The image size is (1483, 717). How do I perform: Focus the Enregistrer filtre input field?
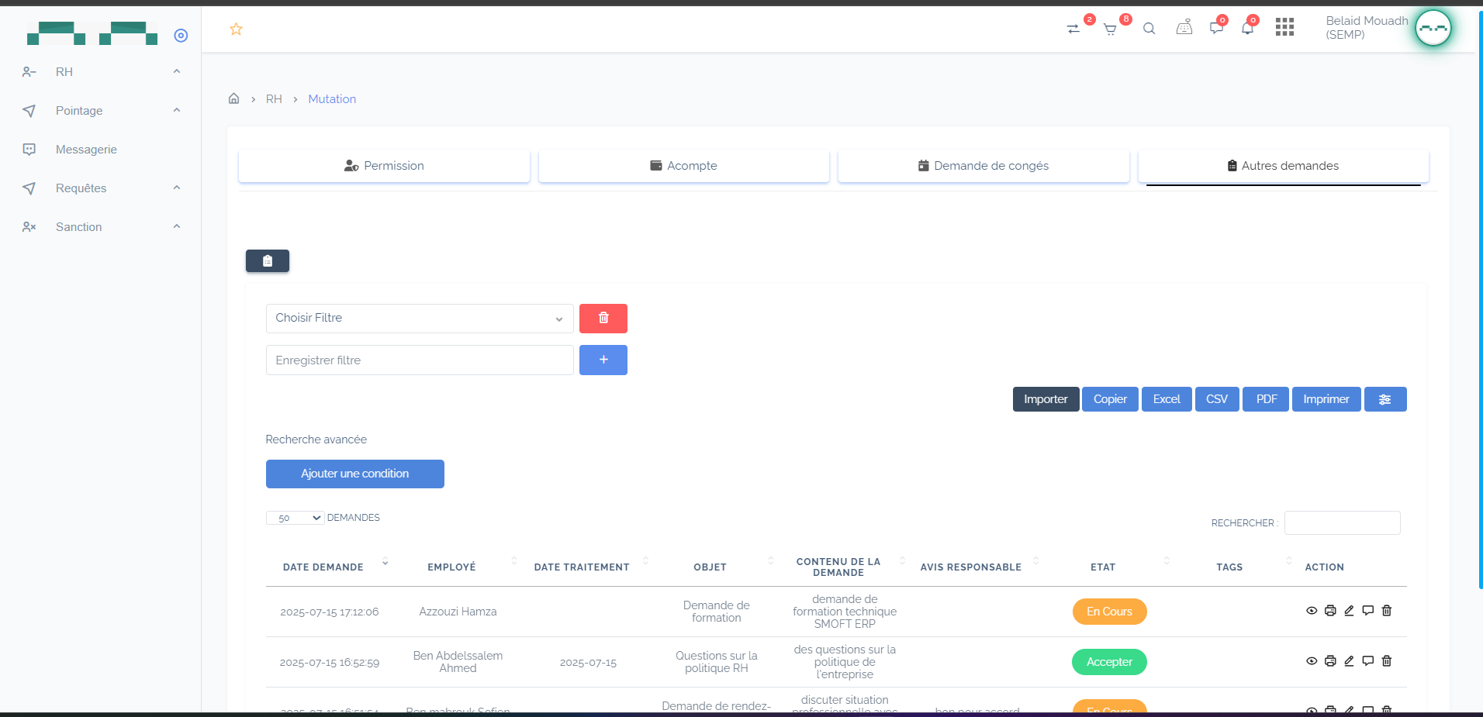[420, 360]
